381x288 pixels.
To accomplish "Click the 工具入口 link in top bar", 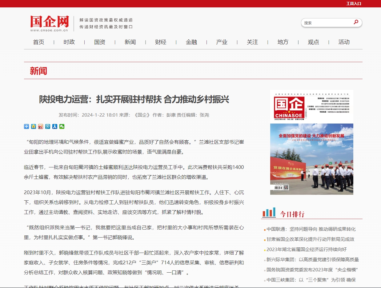I will (x=354, y=4).
